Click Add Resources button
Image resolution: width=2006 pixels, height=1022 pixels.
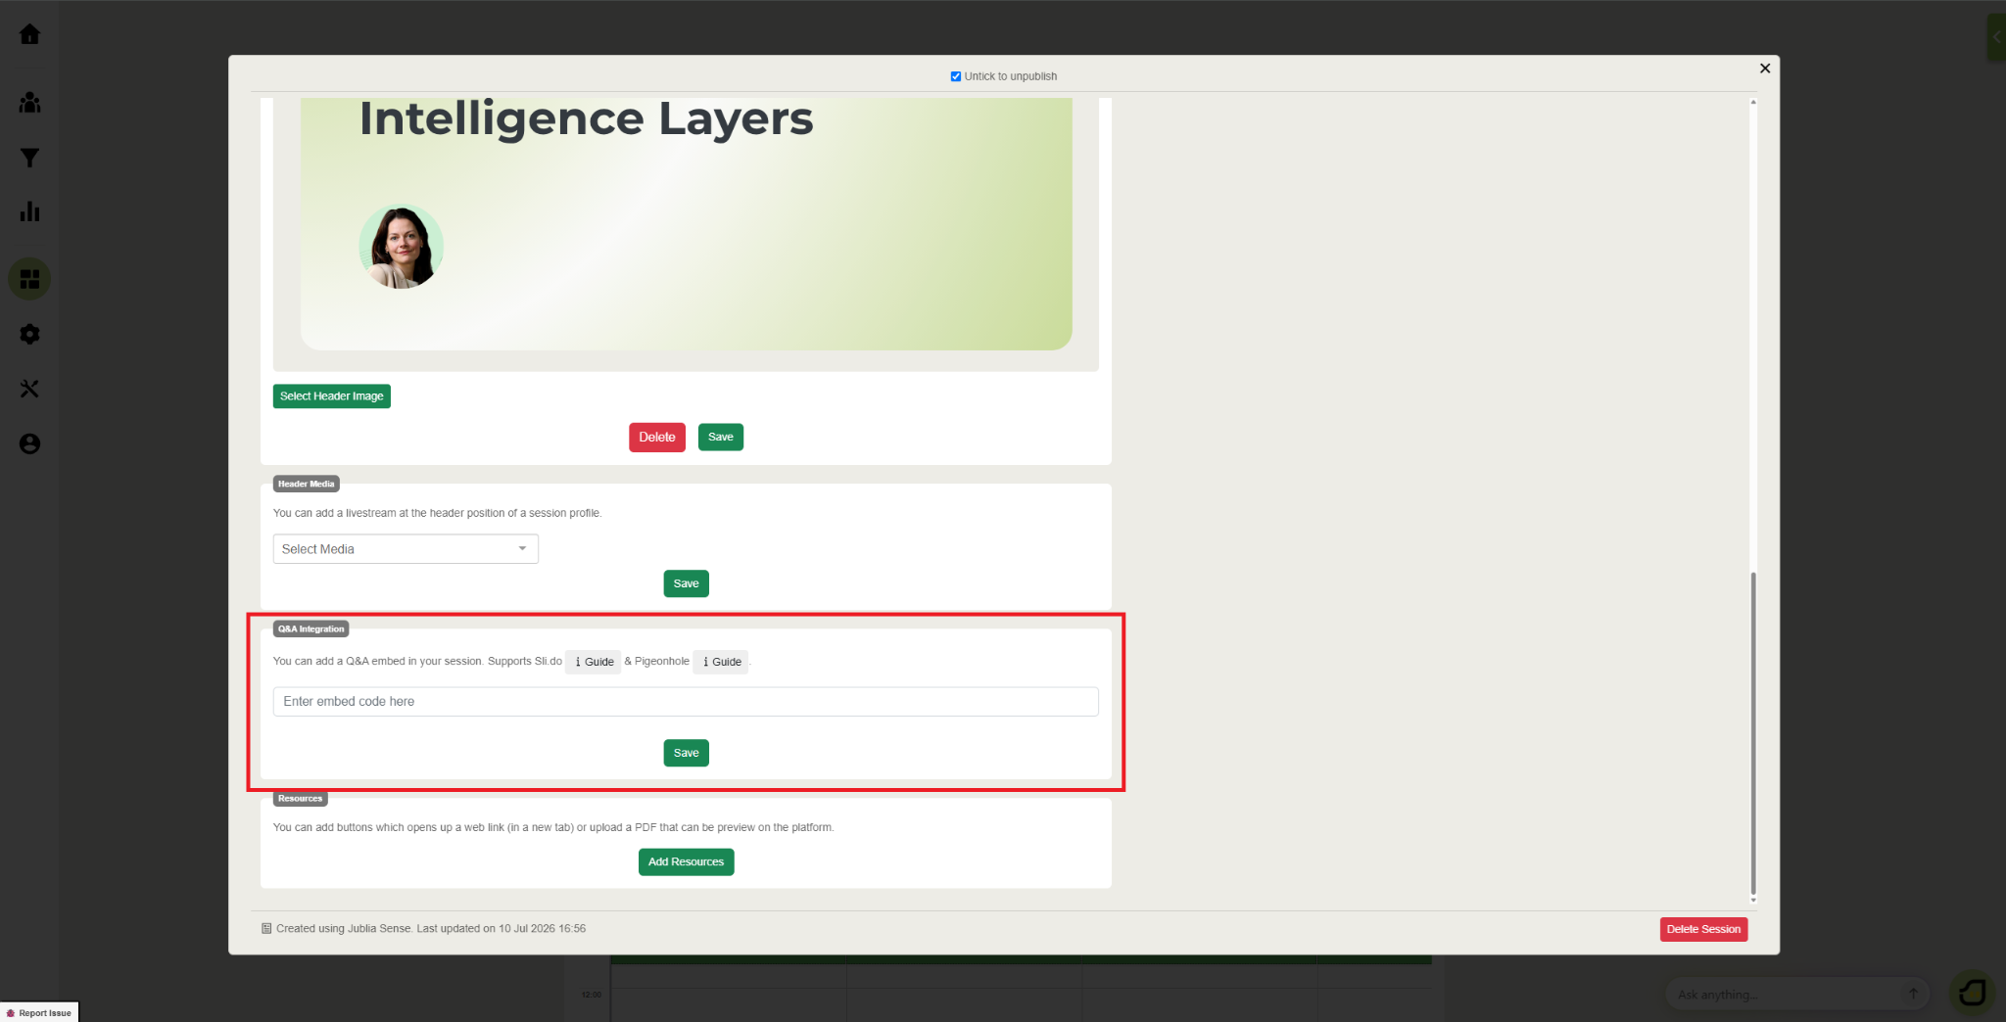(x=686, y=862)
